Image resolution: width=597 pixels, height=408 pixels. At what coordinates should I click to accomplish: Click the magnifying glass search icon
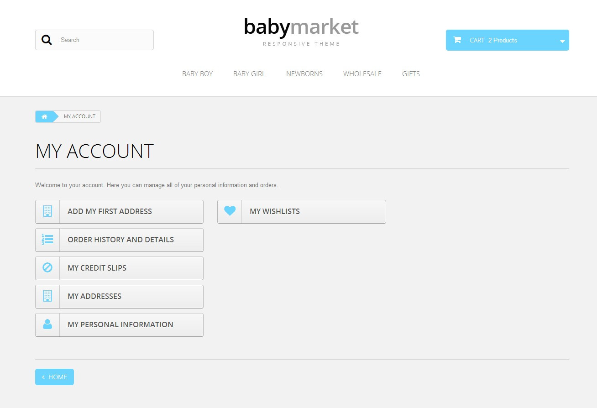coord(47,40)
